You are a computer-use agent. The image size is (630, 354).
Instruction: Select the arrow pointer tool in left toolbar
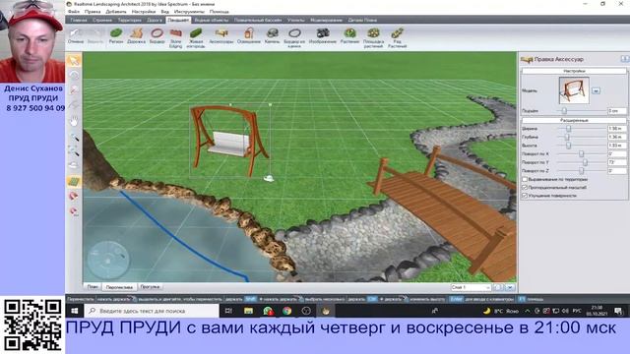coord(74,60)
